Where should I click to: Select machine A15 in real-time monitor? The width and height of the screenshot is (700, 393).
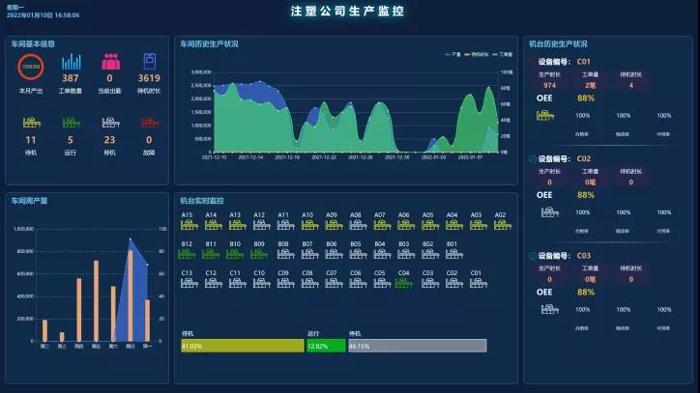pos(189,225)
